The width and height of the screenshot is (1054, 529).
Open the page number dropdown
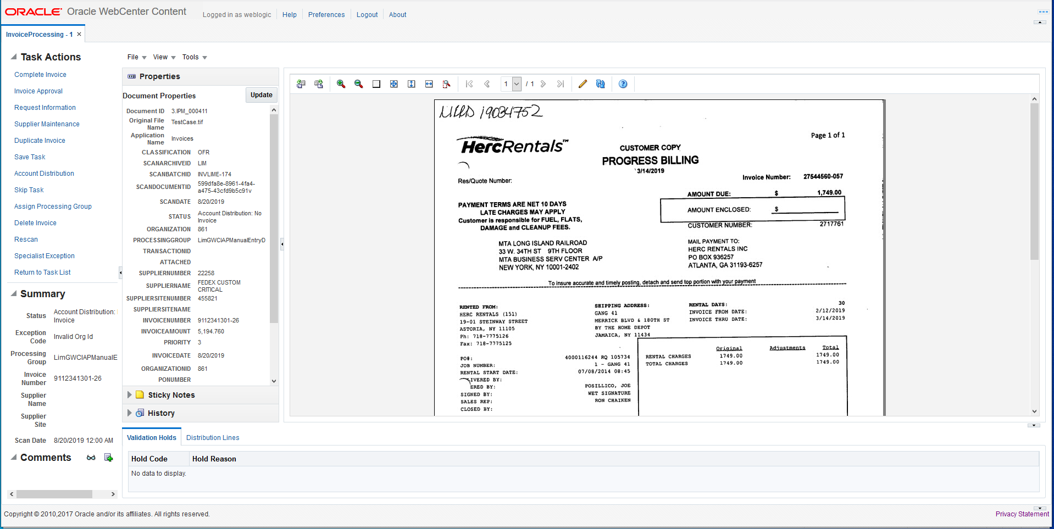517,84
